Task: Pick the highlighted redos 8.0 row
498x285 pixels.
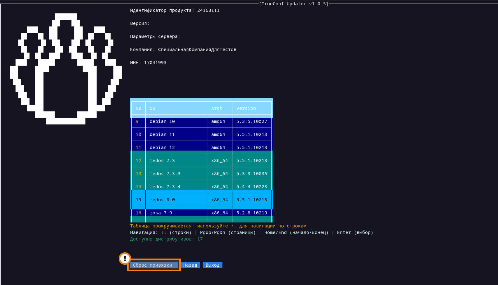Action: pyautogui.click(x=201, y=200)
